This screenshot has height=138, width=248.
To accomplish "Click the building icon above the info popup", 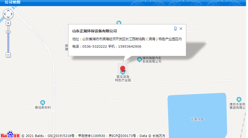I will click(x=119, y=23).
